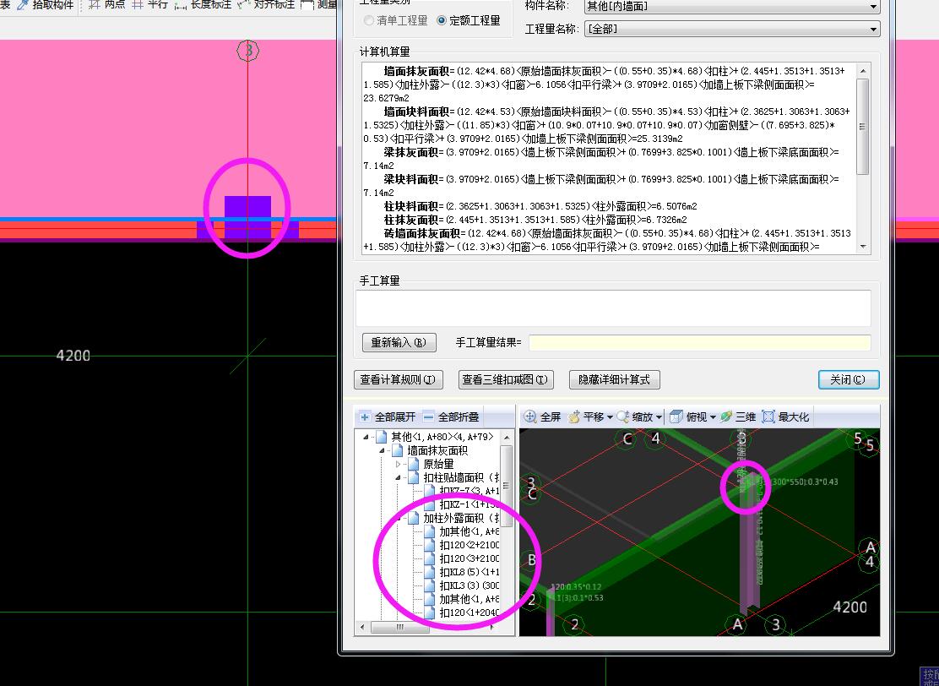Click the 计算机算量 scroll-up arrow
This screenshot has height=686, width=939.
862,71
